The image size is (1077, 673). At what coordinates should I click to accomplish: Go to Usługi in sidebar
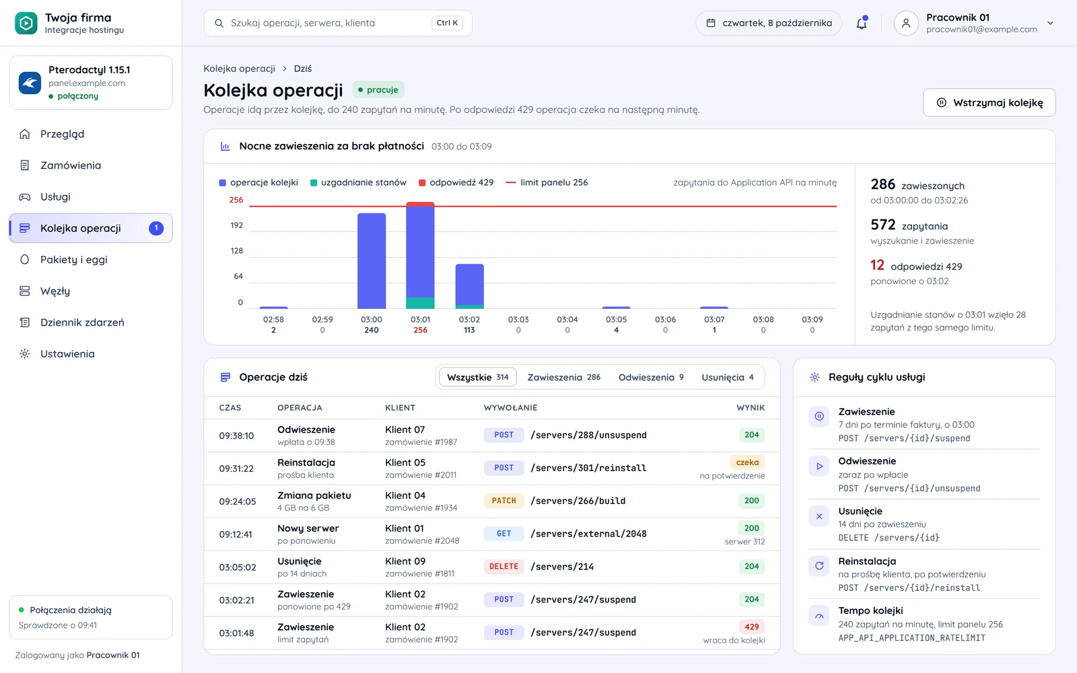[91, 197]
